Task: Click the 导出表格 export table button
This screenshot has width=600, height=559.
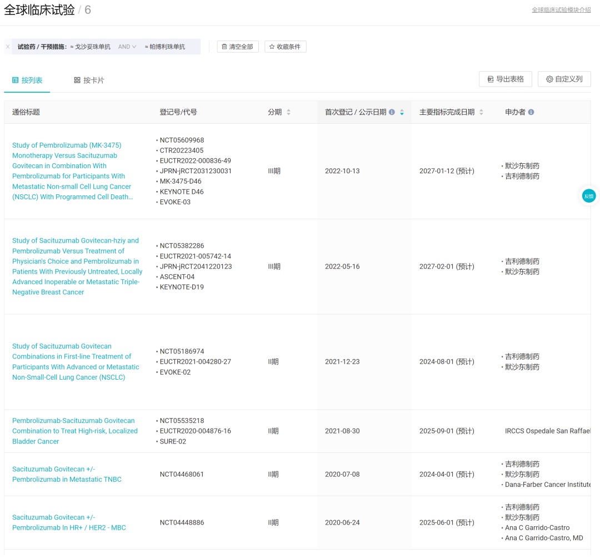Action: (x=505, y=79)
